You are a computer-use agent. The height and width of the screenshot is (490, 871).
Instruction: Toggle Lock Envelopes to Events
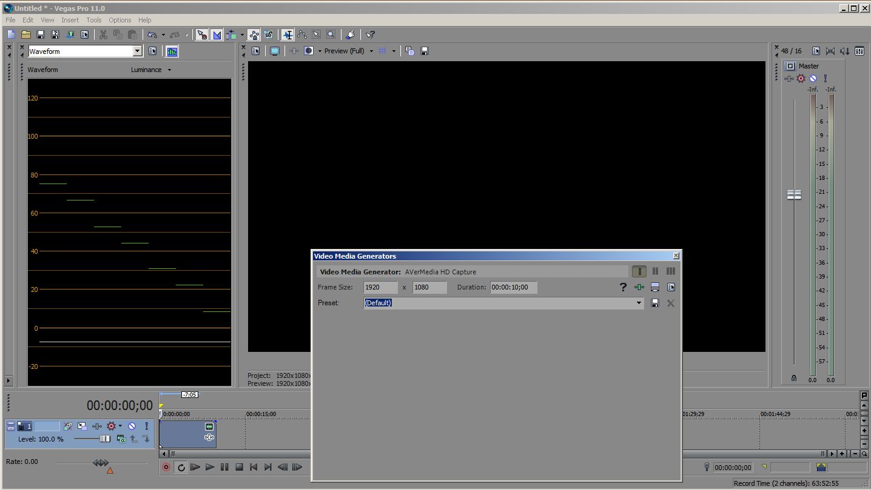click(x=254, y=35)
